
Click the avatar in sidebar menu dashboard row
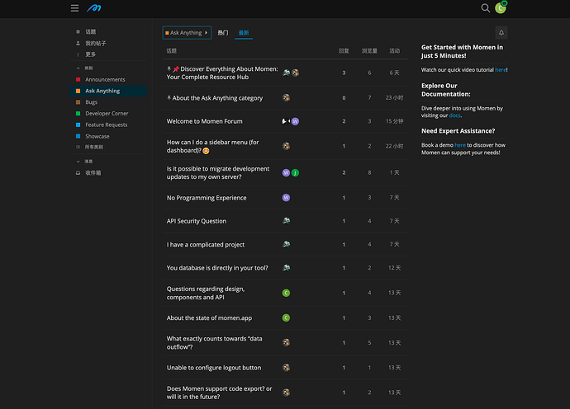pos(286,146)
